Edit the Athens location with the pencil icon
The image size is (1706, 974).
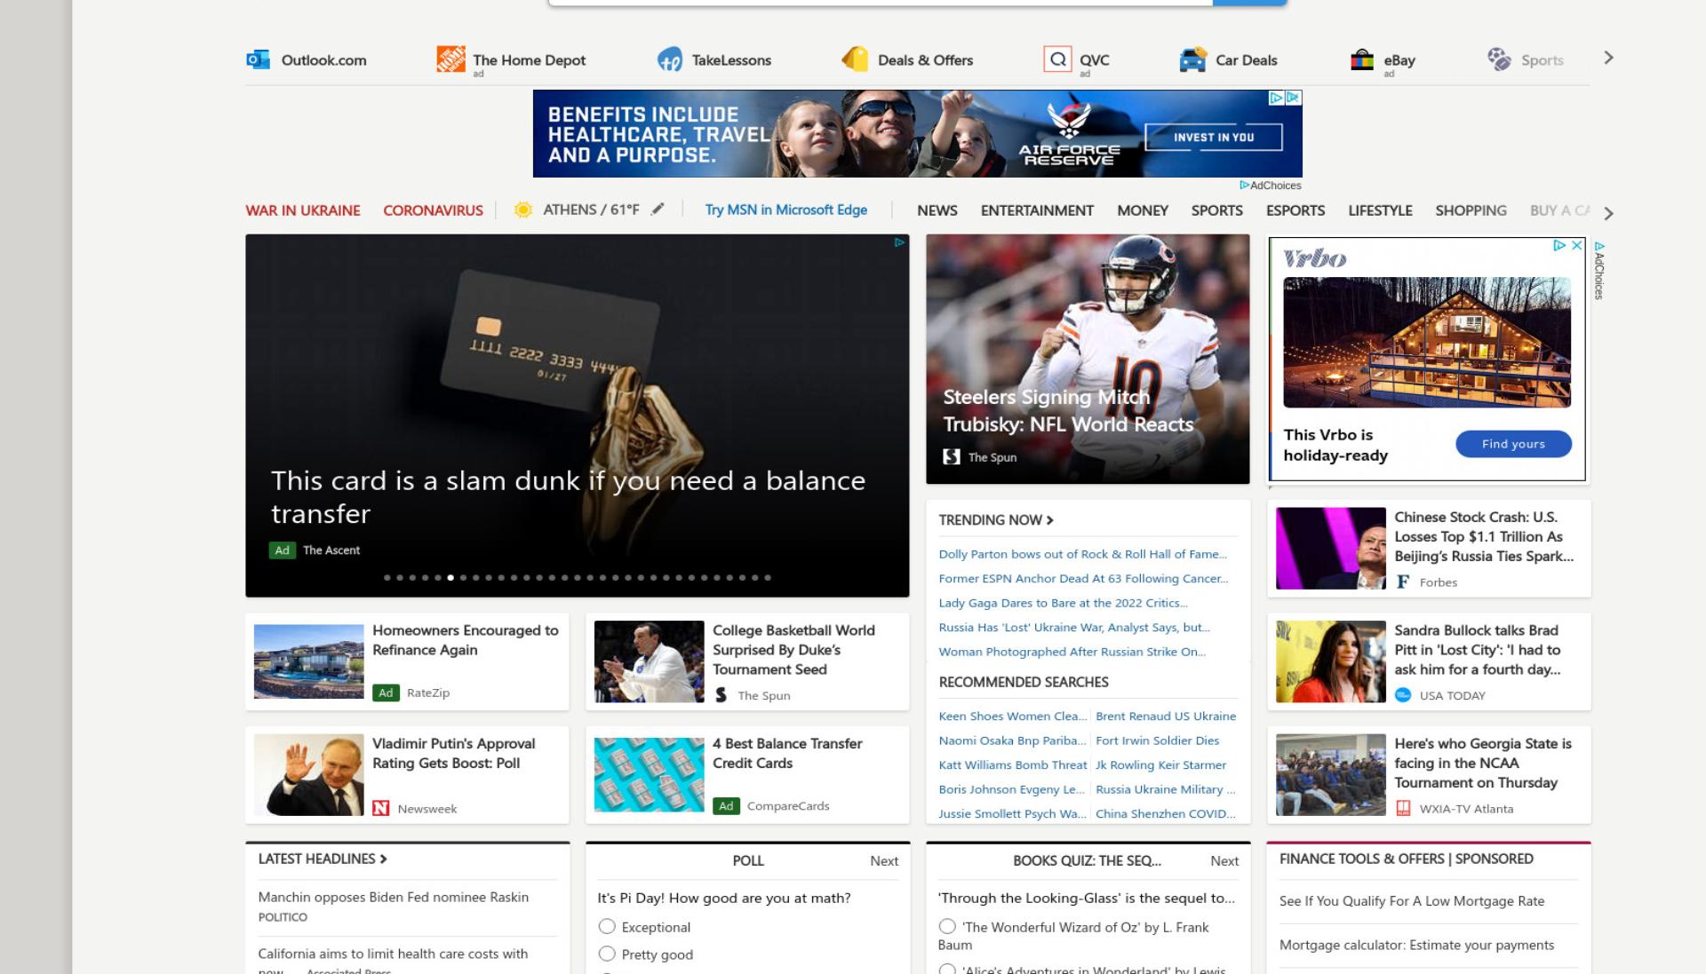point(658,210)
